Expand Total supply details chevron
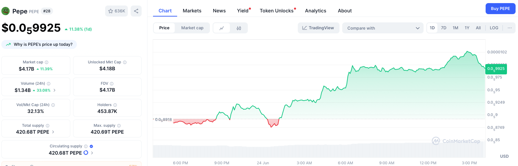The width and height of the screenshot is (518, 166). pyautogui.click(x=53, y=132)
